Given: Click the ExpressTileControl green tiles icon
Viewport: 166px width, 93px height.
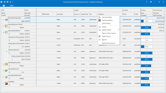Looking at the screenshot, I should click(6, 71).
